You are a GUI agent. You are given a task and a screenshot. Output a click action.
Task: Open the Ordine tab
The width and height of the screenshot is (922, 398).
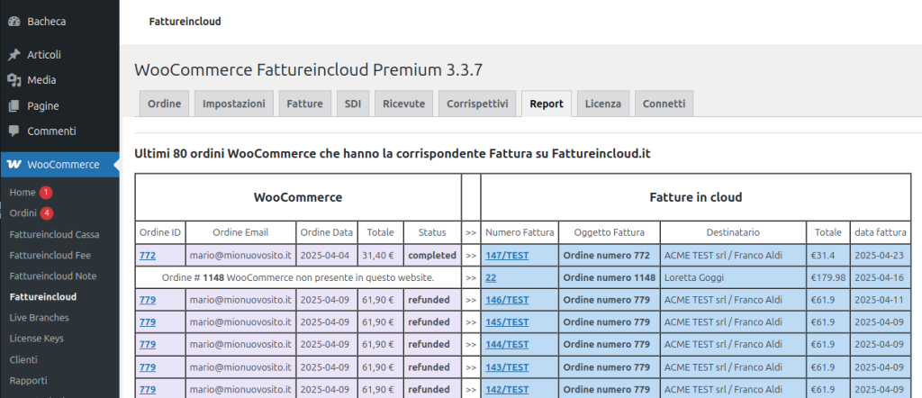(164, 104)
